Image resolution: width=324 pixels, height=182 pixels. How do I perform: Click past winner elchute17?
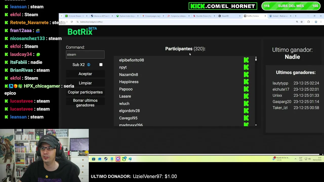[281, 89]
